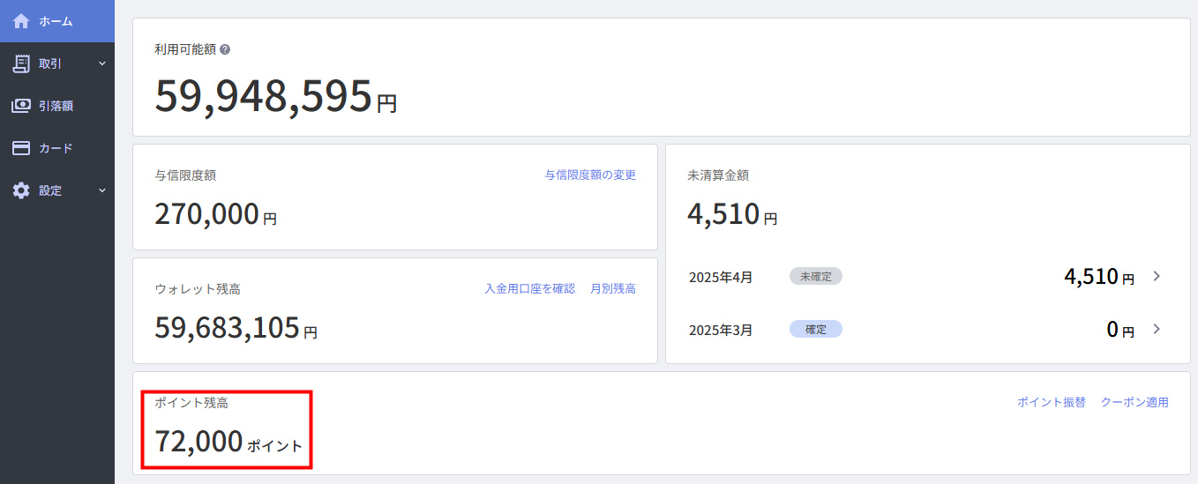
Task: Open the 月別残高 link
Action: coord(613,288)
